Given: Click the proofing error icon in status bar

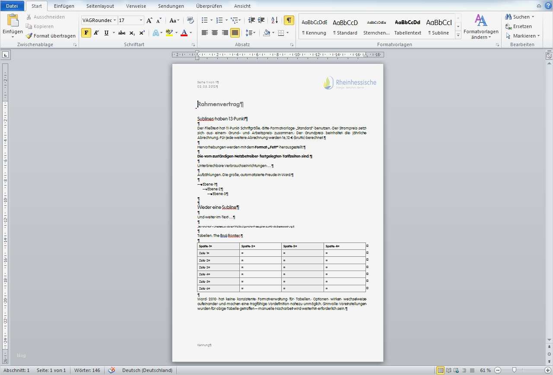Looking at the screenshot, I should pos(111,370).
